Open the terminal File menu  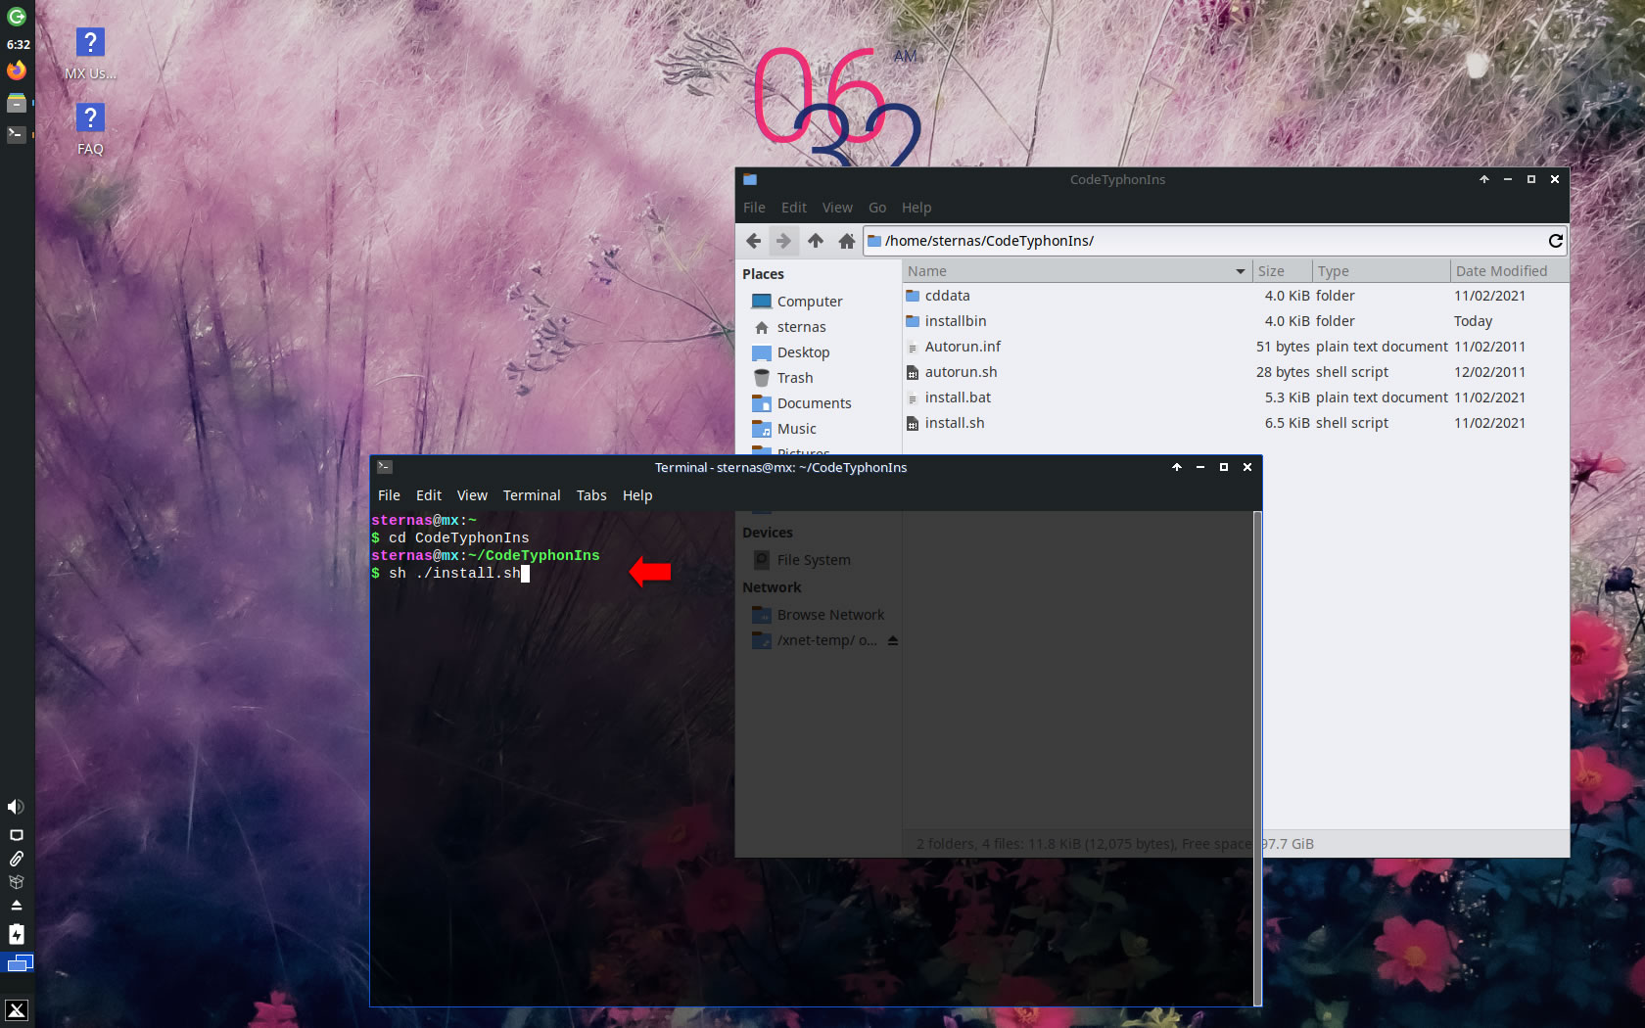(389, 495)
